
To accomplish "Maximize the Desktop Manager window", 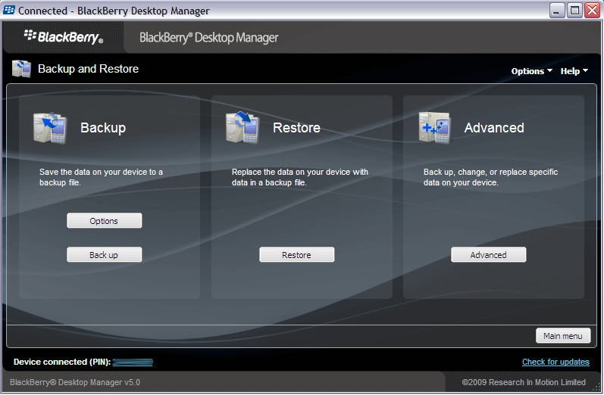I will [574, 11].
